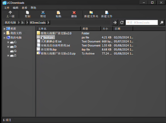Viewport: 166px width, 123px height.
Task: Expand the 桌面 tree node
Action: click(4, 29)
